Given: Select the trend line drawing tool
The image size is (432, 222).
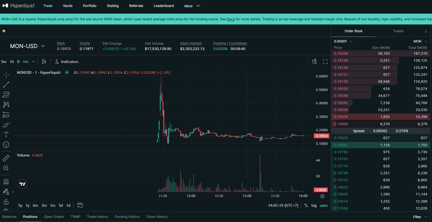Looking at the screenshot, I should [x=6, y=85].
